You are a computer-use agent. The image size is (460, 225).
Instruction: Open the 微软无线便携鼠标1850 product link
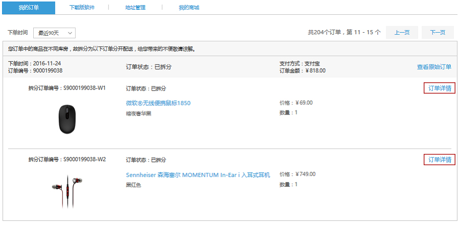point(158,103)
